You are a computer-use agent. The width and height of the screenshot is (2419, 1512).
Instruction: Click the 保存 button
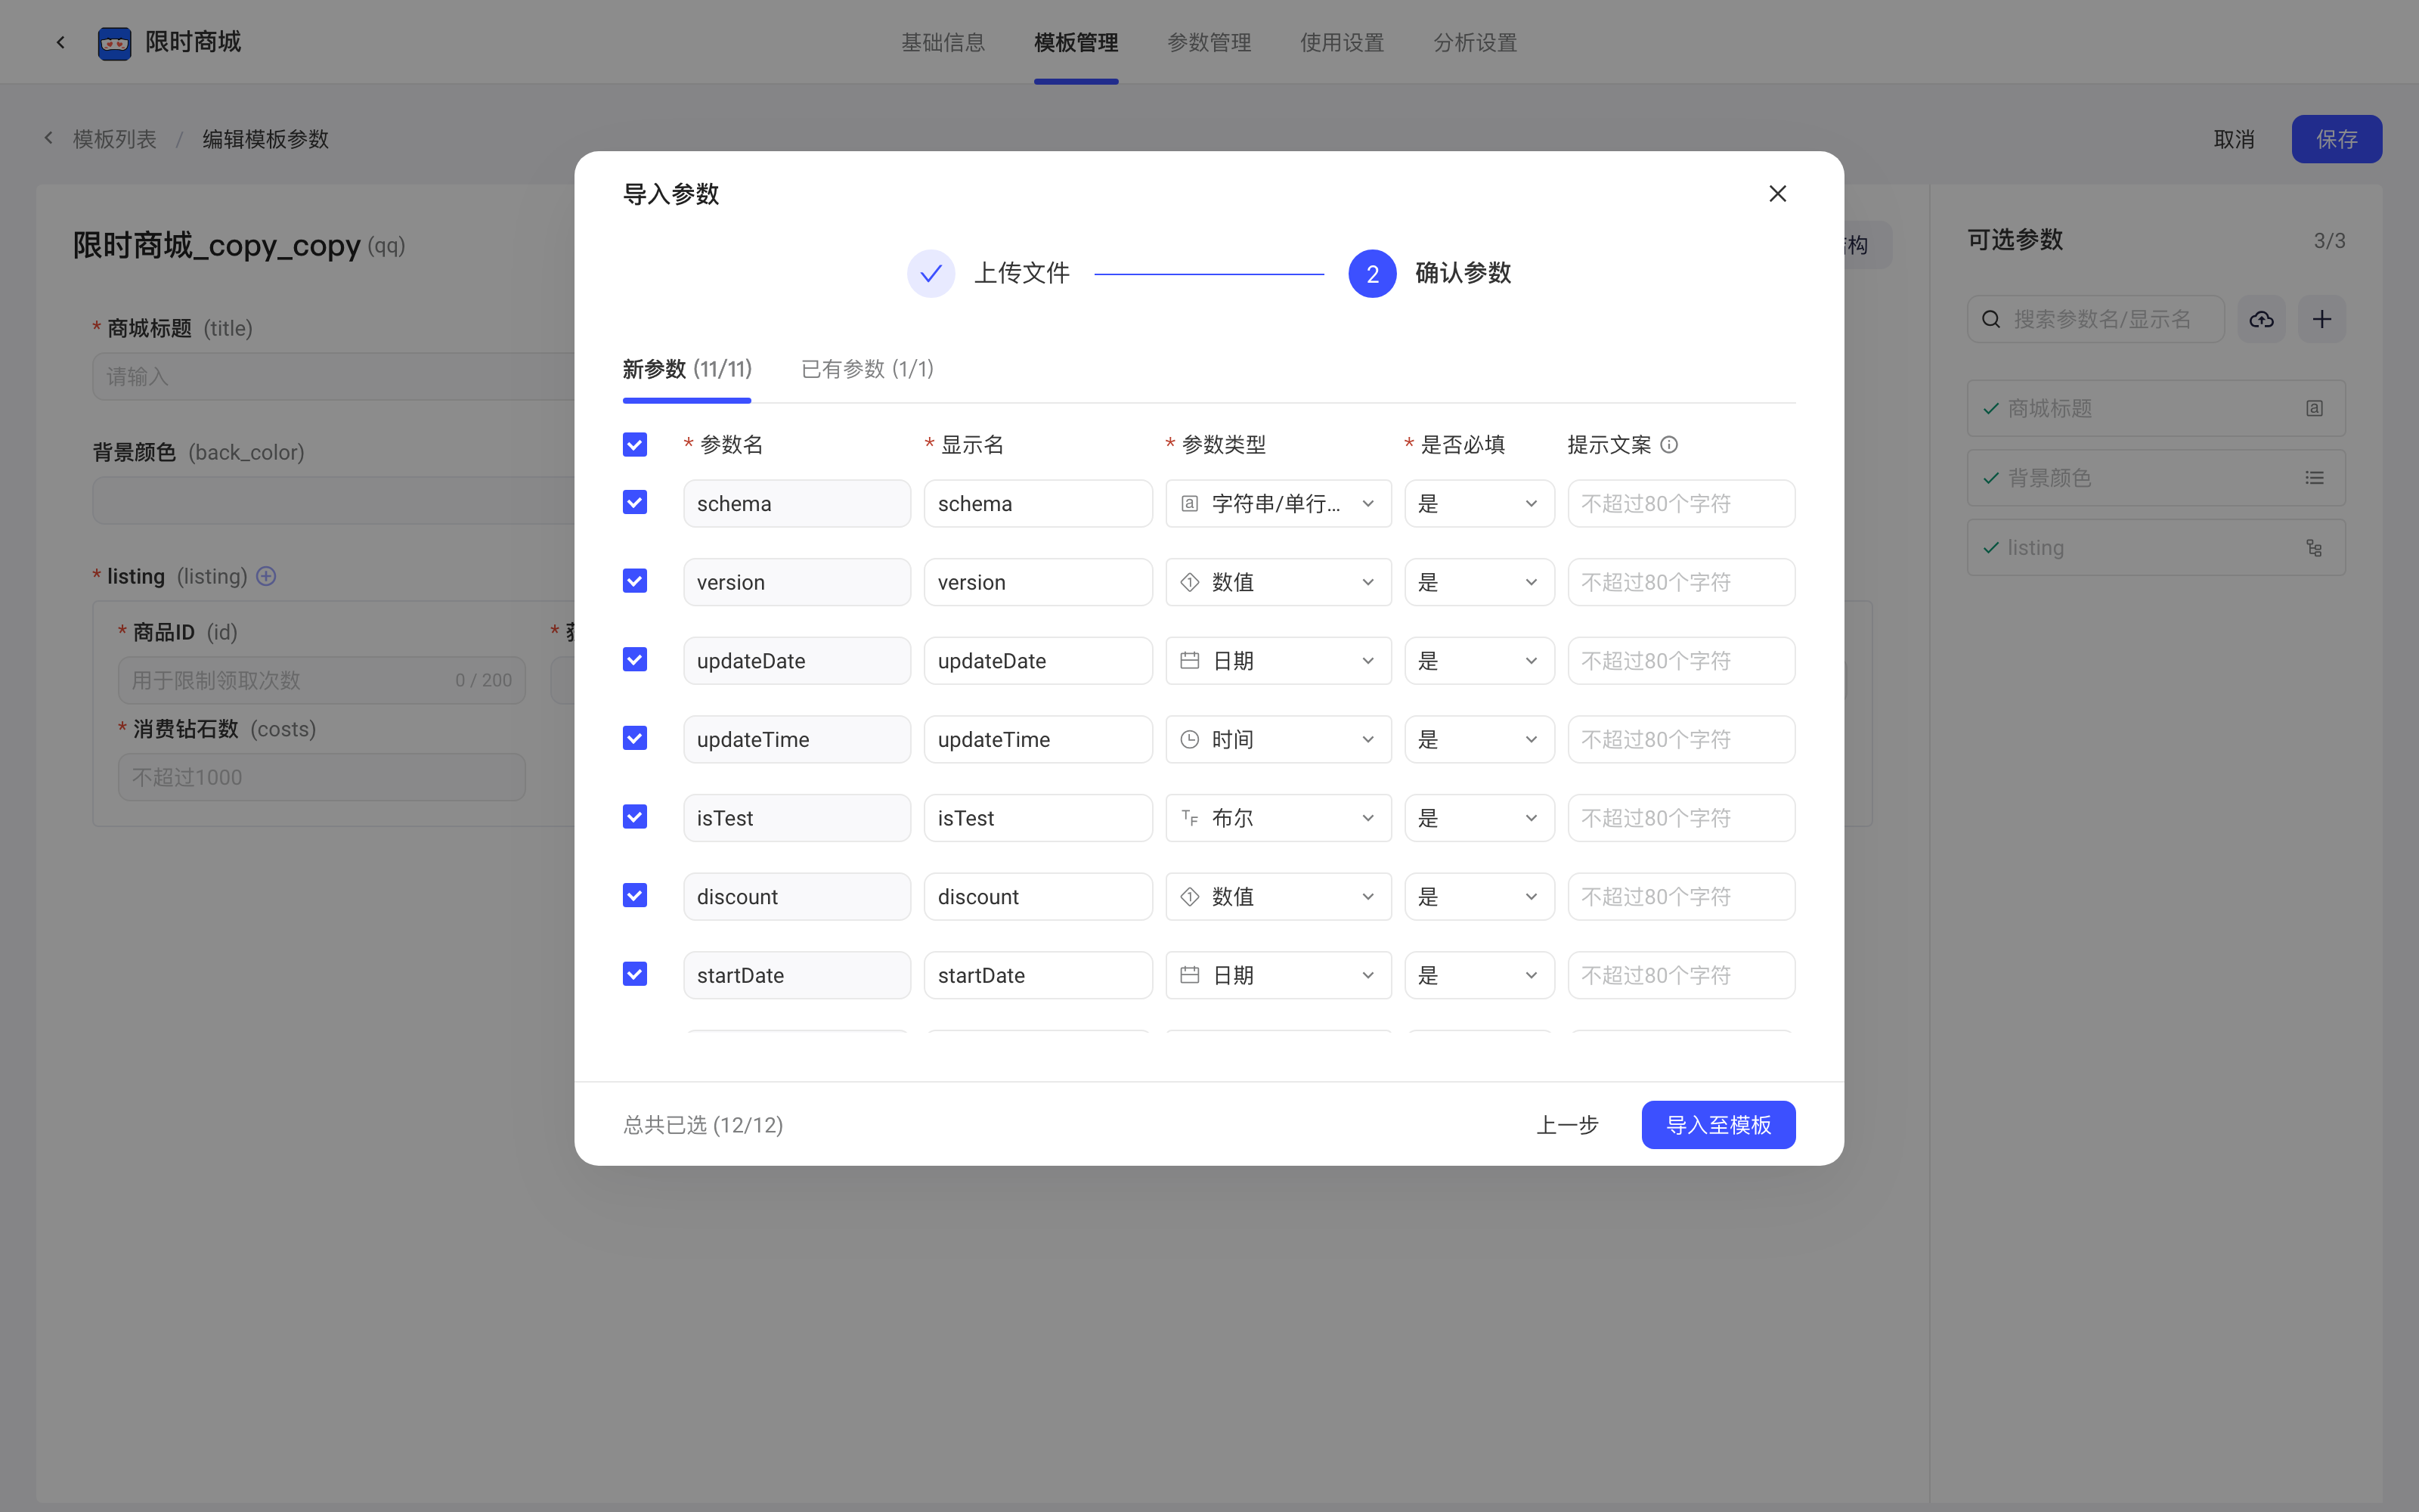(2336, 139)
